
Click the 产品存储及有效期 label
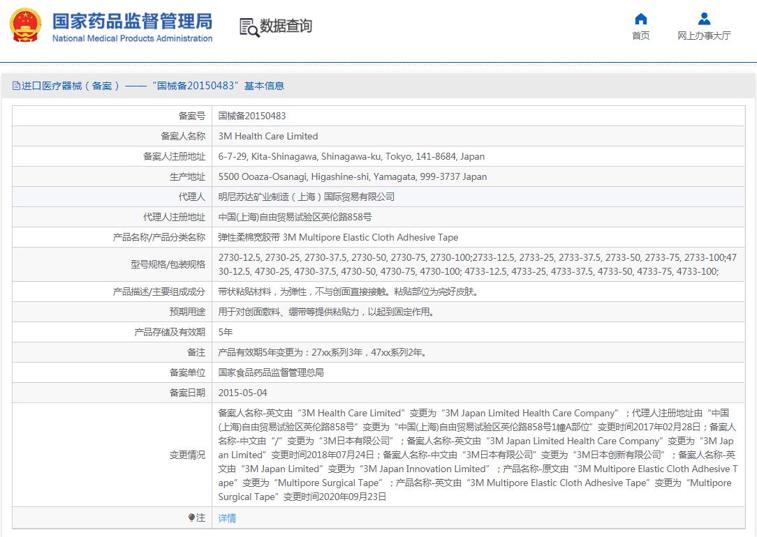pos(170,332)
